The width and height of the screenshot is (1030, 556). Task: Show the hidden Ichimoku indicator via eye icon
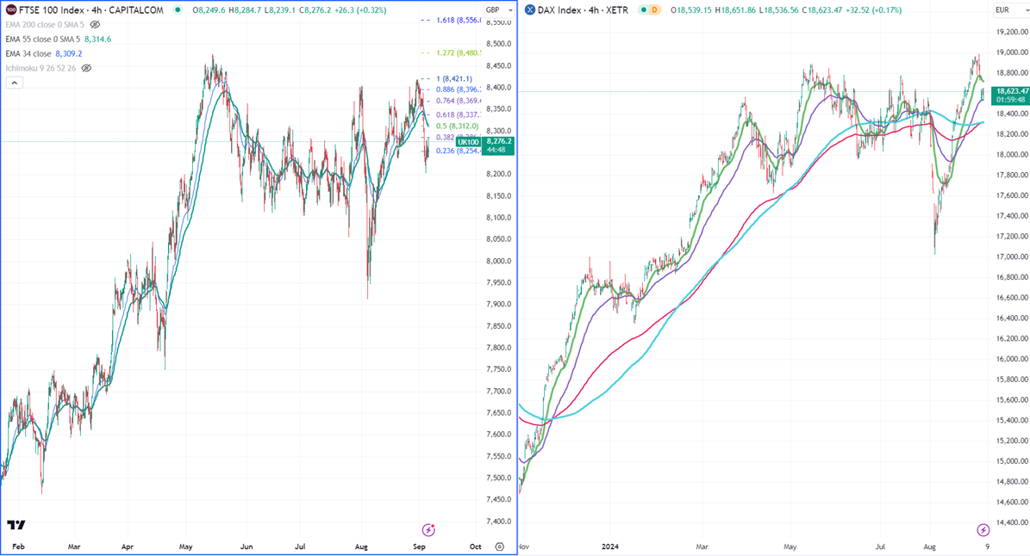pyautogui.click(x=86, y=68)
